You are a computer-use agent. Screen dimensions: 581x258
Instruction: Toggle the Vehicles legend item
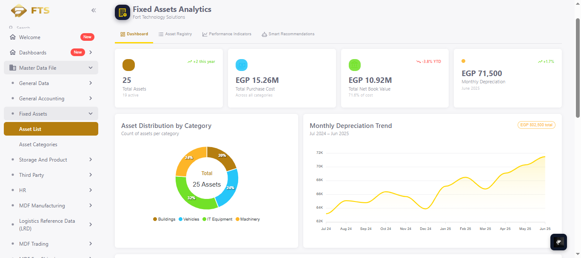tap(189, 219)
